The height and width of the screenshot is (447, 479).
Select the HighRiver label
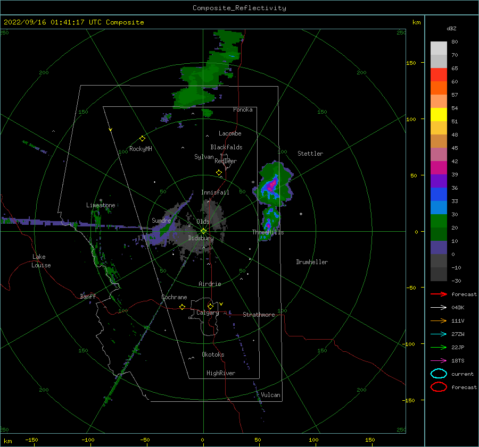pos(221,373)
